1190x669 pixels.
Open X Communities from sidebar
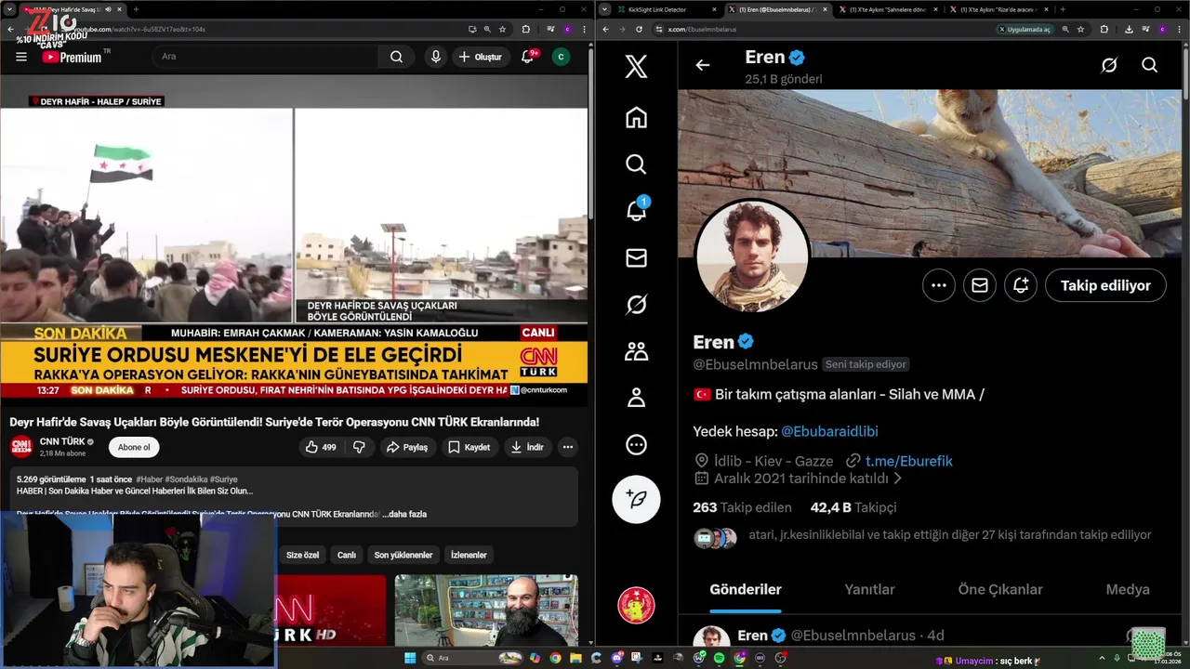coord(636,351)
